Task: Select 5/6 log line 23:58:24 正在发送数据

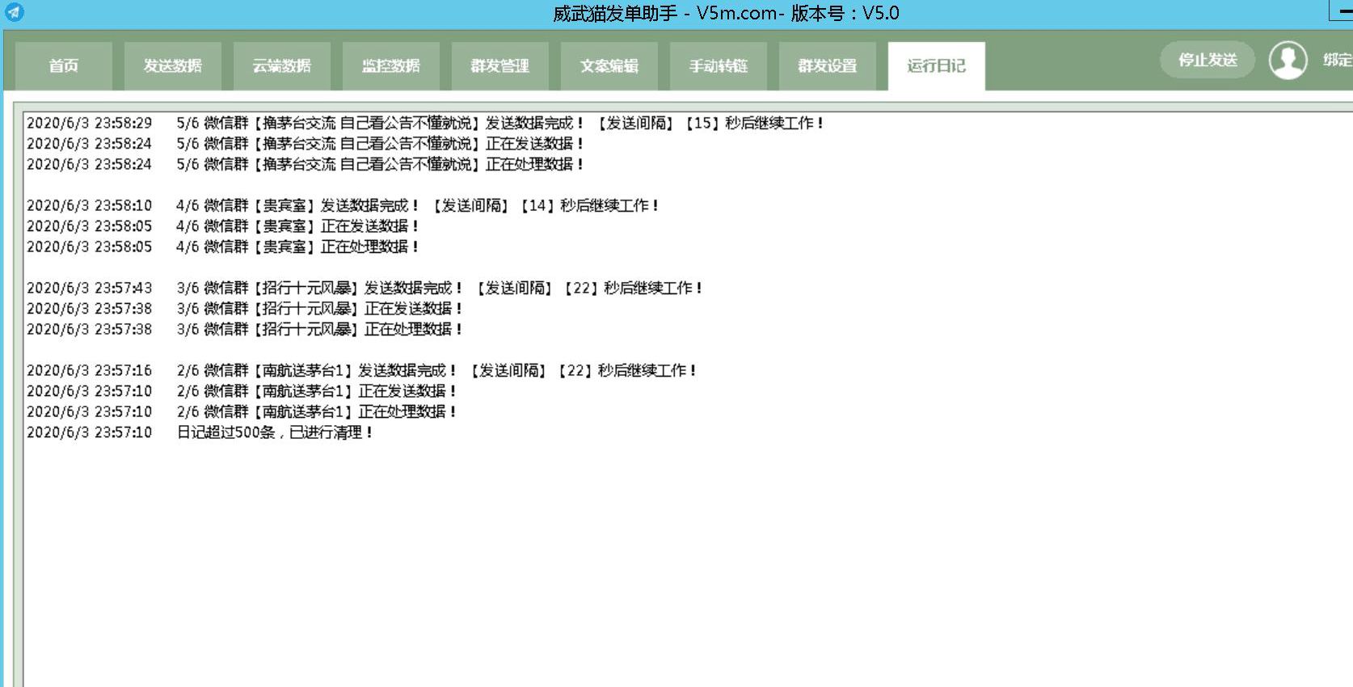Action: click(305, 144)
